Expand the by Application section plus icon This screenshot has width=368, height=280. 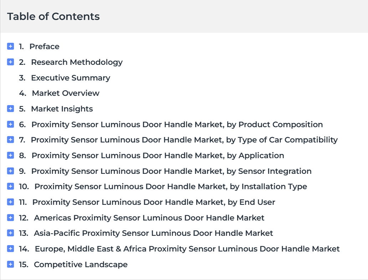(x=11, y=155)
